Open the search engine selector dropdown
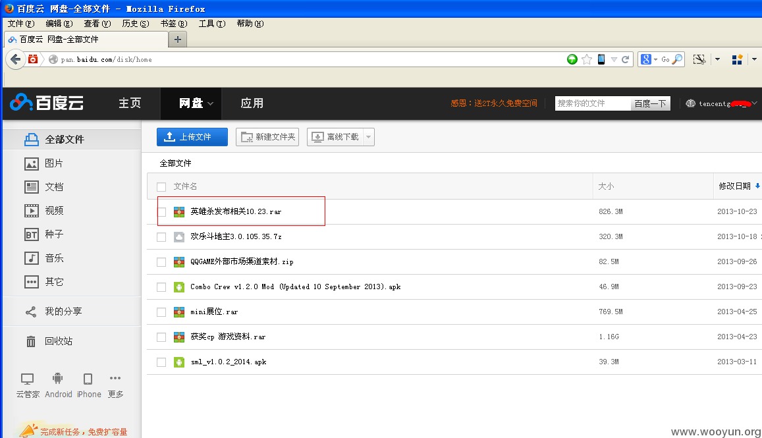 coord(655,59)
